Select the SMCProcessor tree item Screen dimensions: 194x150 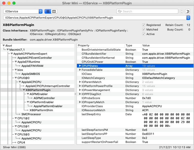click(31, 114)
